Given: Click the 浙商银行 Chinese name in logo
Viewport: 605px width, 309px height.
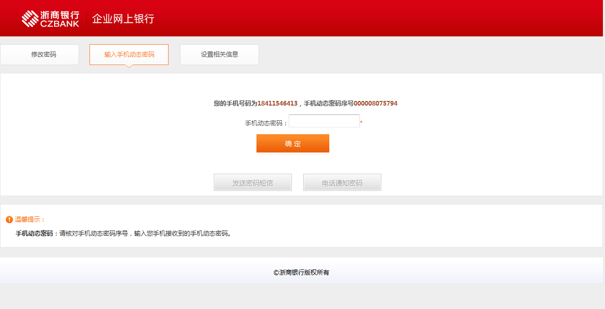Looking at the screenshot, I should coord(60,15).
